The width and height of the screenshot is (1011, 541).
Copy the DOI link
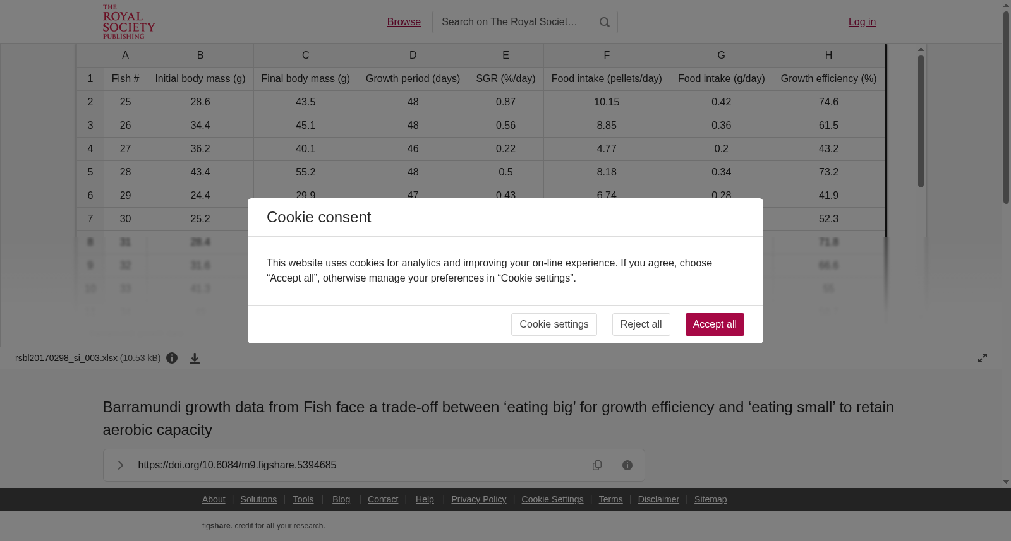click(597, 465)
